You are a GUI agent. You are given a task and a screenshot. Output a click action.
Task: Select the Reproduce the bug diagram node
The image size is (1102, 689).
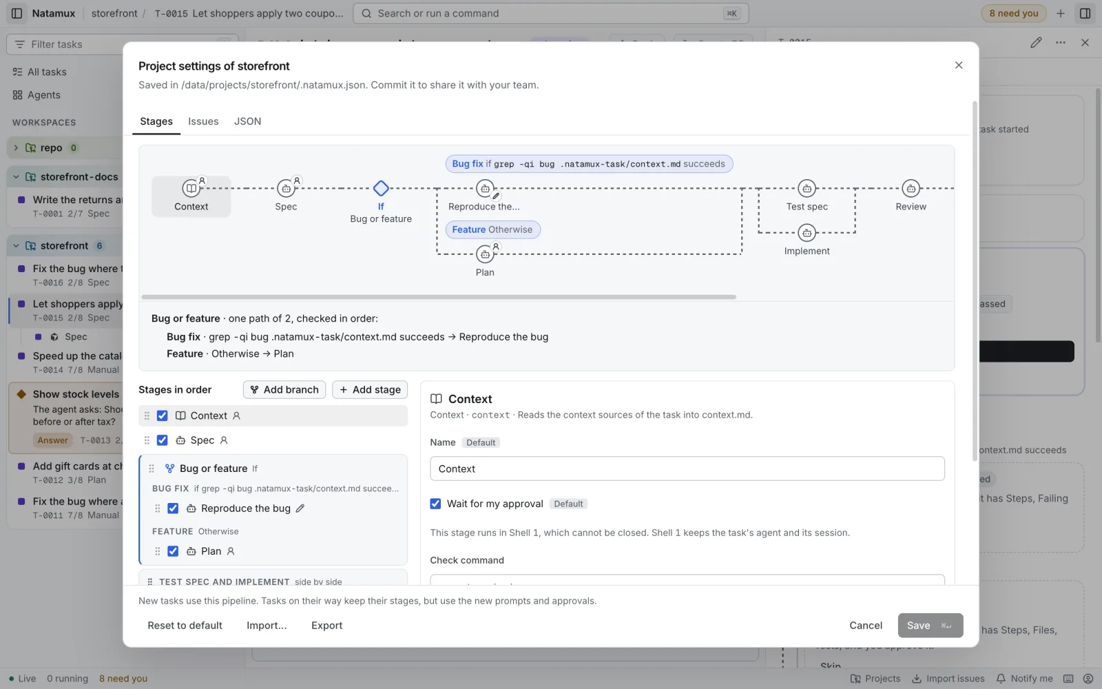485,196
